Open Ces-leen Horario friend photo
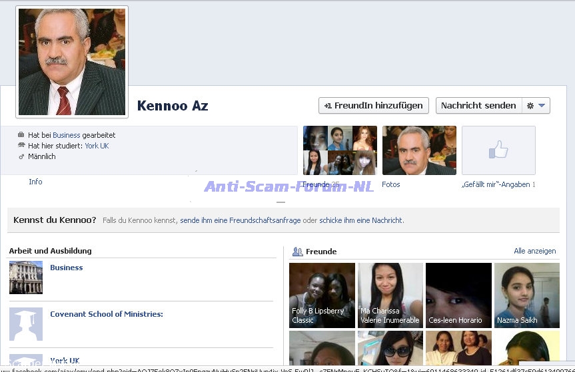 (x=458, y=295)
